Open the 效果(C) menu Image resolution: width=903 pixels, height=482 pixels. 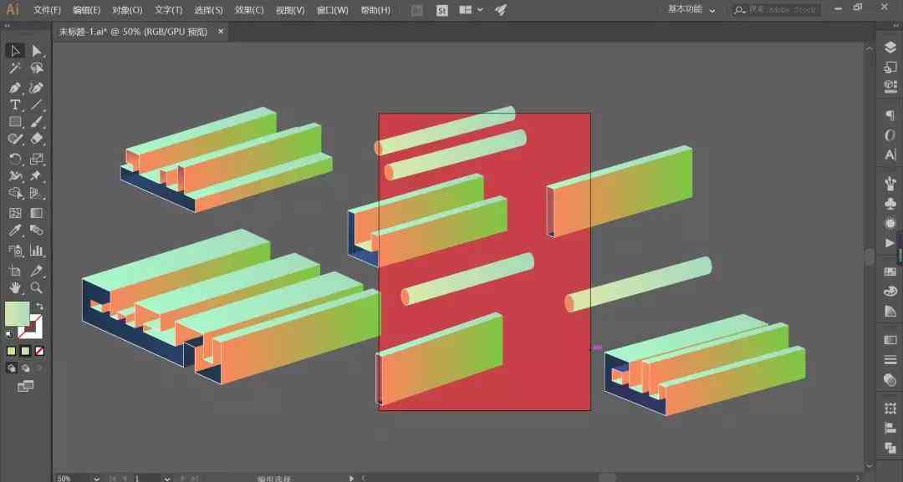pyautogui.click(x=249, y=10)
